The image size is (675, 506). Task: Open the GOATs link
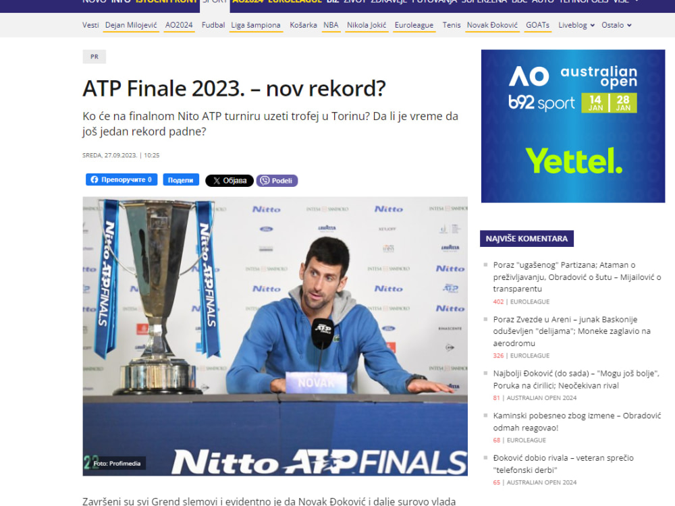(x=537, y=25)
